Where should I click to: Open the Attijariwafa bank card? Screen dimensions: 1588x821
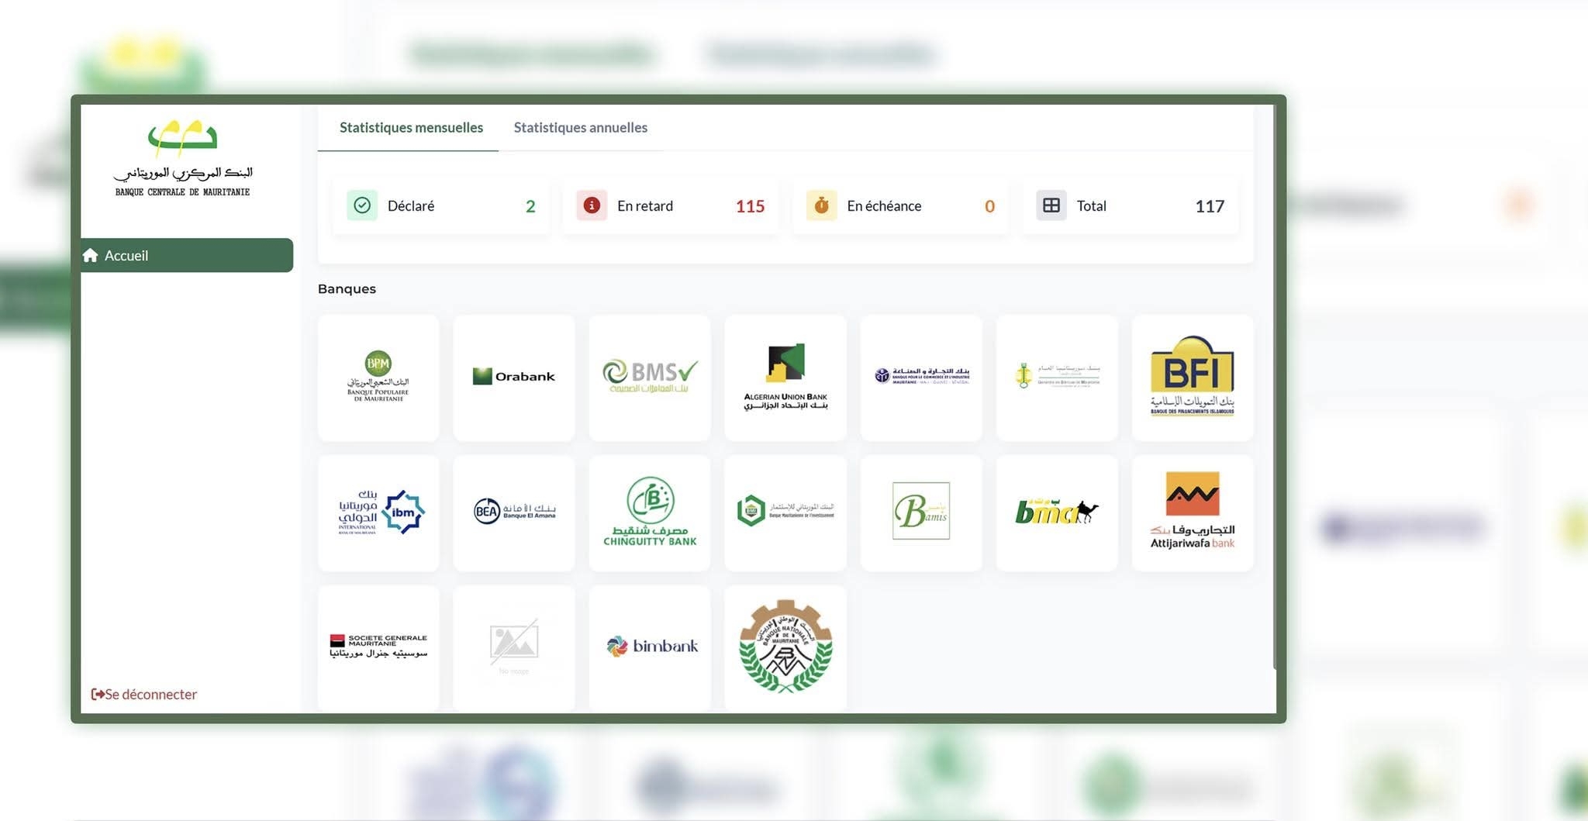pos(1192,512)
